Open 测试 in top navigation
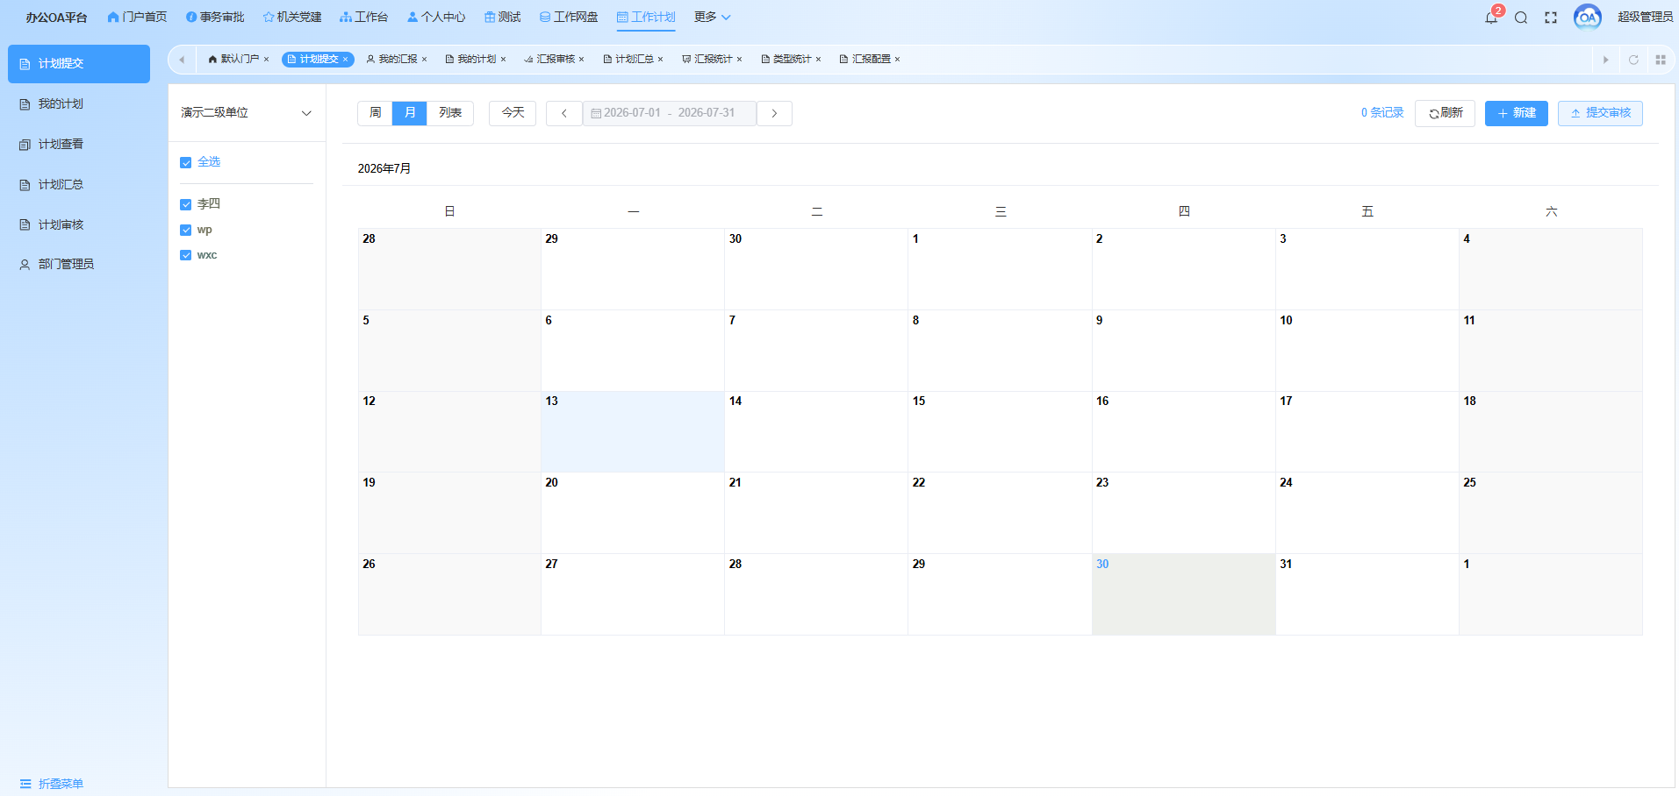 tap(502, 17)
